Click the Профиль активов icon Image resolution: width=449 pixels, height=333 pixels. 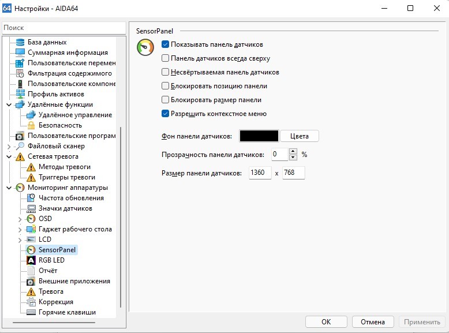coord(20,94)
